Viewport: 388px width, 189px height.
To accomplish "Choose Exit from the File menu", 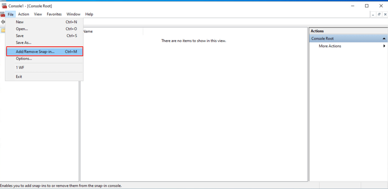I will tap(19, 77).
